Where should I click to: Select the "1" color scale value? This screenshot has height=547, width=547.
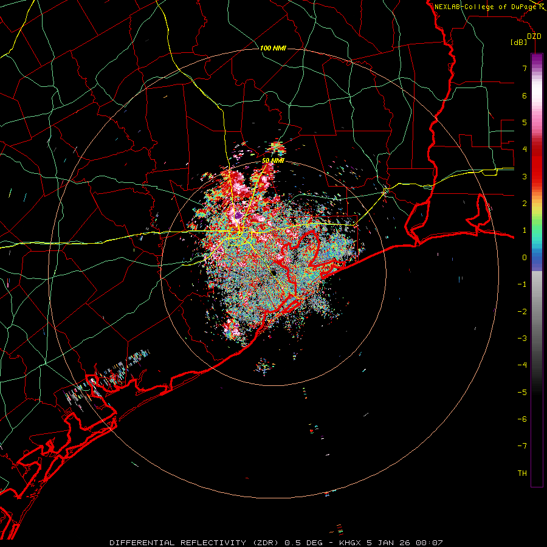pyautogui.click(x=525, y=230)
